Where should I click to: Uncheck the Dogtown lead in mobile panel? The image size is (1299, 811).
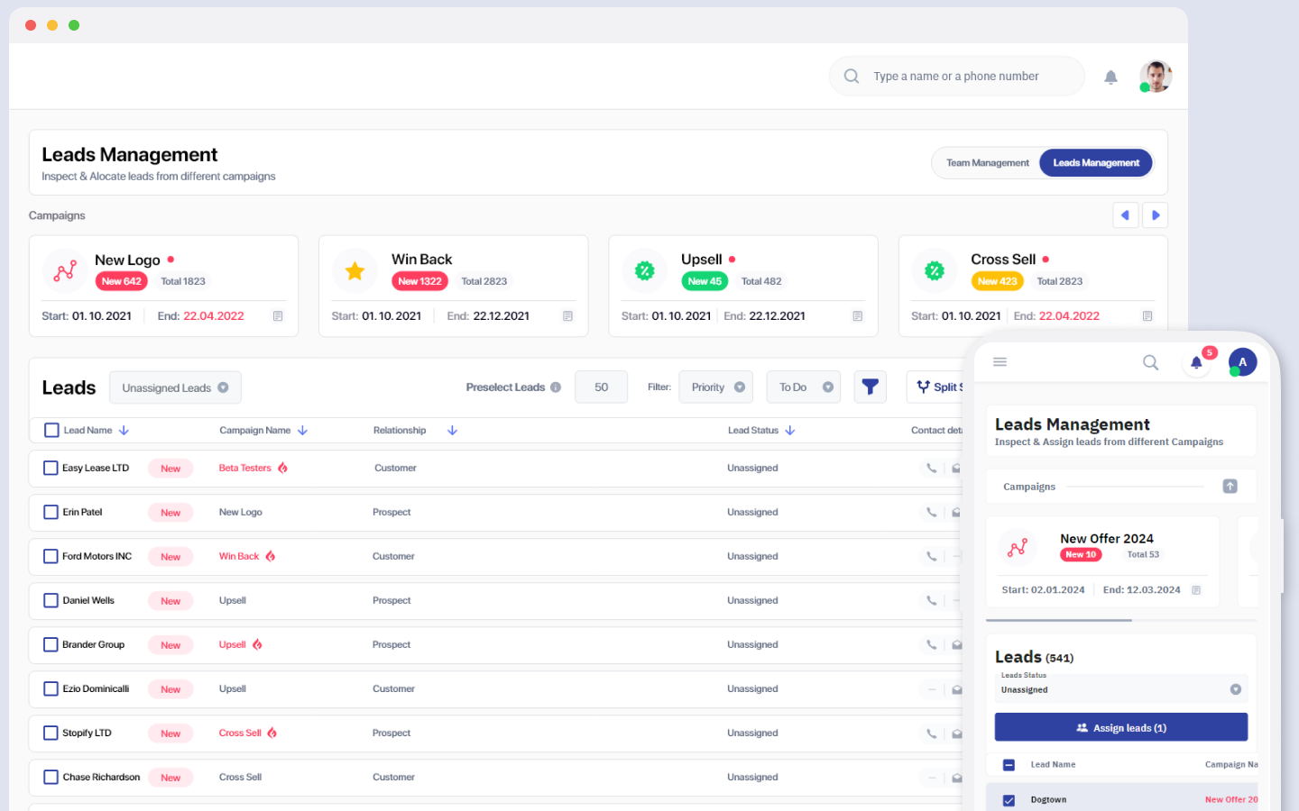[x=1009, y=800]
